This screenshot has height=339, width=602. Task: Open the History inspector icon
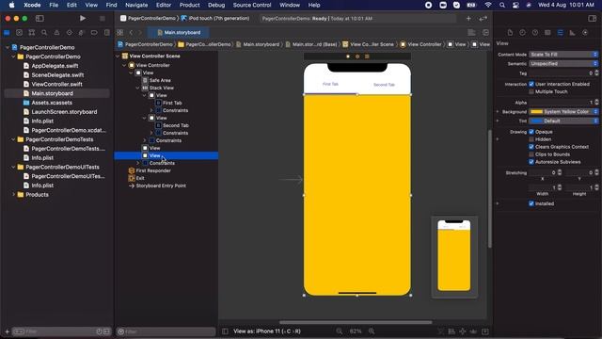click(x=523, y=33)
